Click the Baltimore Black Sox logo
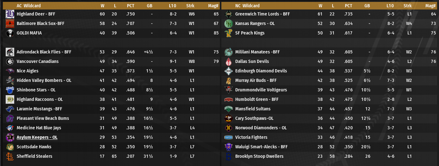Viewport: 439px width, 166px height. (x=10, y=24)
